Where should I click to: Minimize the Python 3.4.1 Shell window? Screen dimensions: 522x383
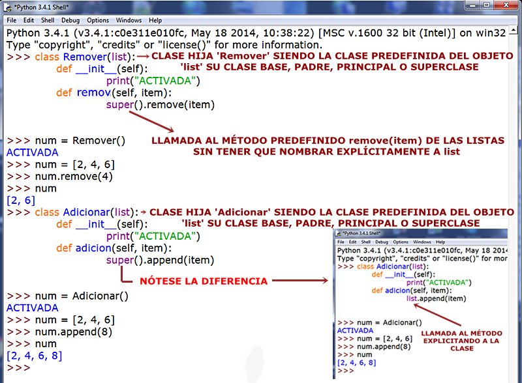coord(472,5)
